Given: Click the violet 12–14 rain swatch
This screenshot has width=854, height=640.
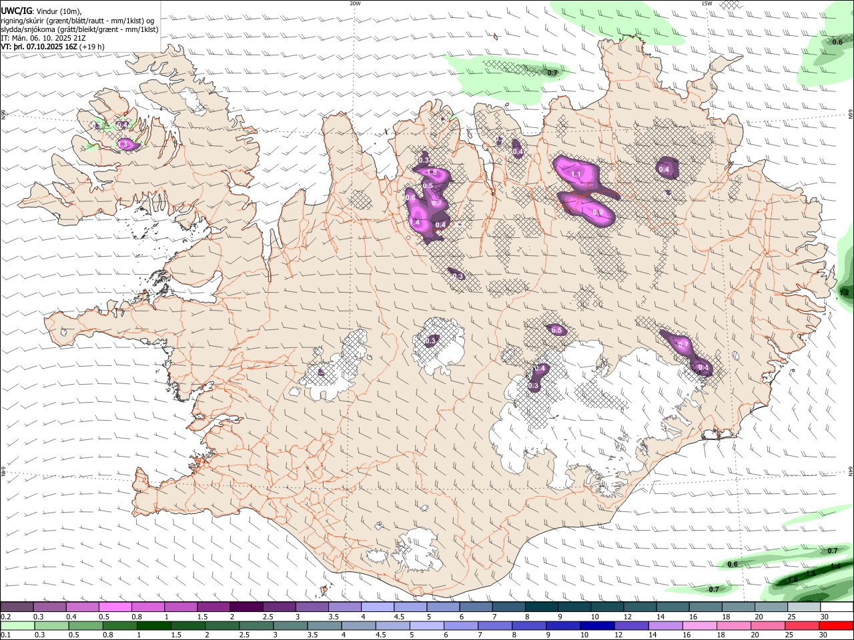Looking at the screenshot, I should click(631, 625).
